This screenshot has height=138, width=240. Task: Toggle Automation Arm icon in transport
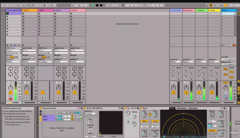(110, 5)
